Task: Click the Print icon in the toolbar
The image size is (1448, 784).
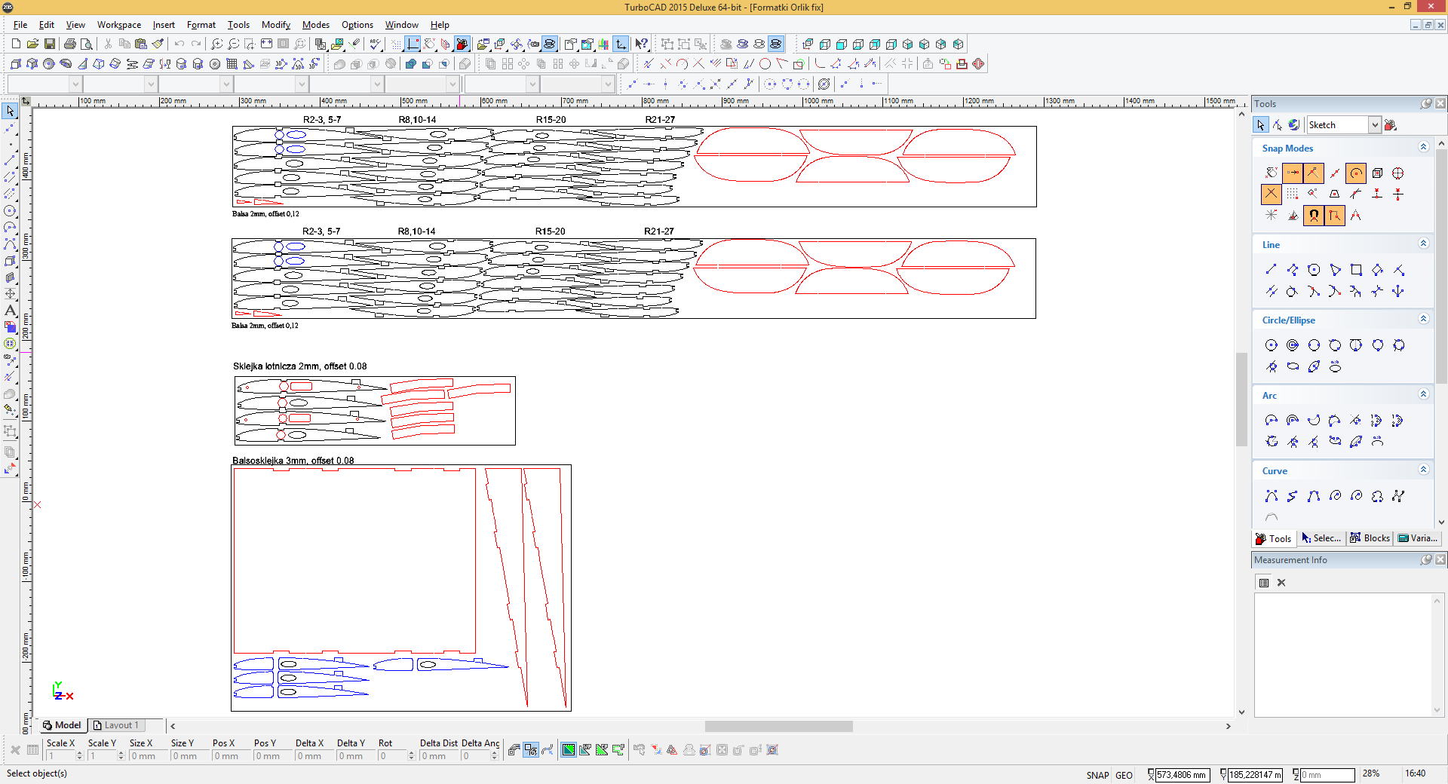Action: click(x=70, y=44)
